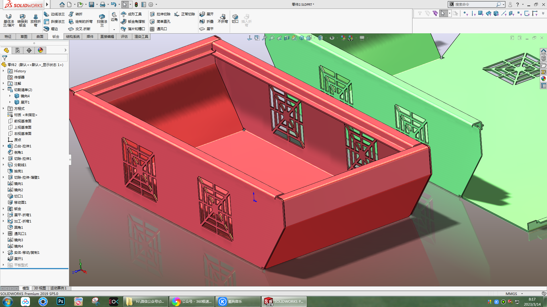Toggle the filter surface bodies button
This screenshot has width=547, height=307.
pos(489,13)
